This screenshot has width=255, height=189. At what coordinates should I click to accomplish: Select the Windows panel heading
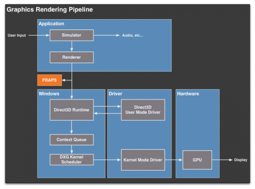pyautogui.click(x=49, y=94)
